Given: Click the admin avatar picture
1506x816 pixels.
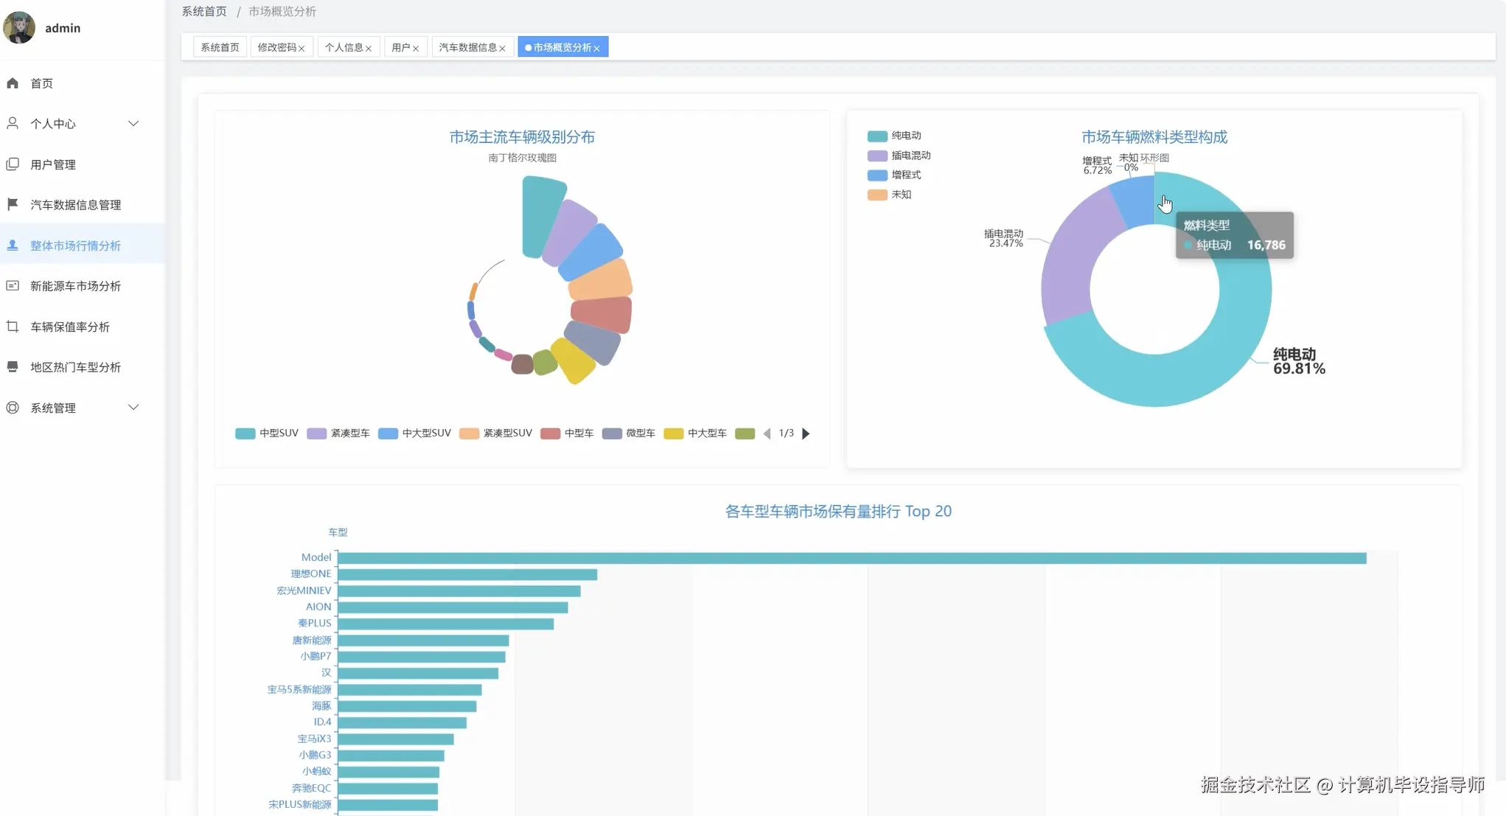Looking at the screenshot, I should [20, 27].
